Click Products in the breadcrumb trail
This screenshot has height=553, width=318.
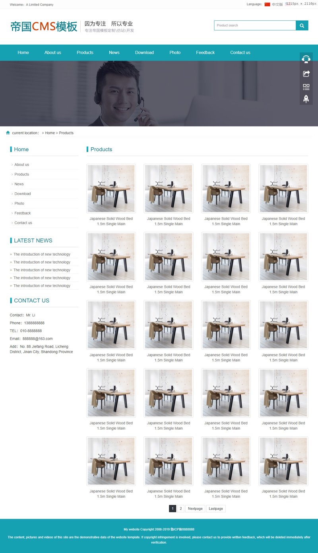pyautogui.click(x=66, y=133)
